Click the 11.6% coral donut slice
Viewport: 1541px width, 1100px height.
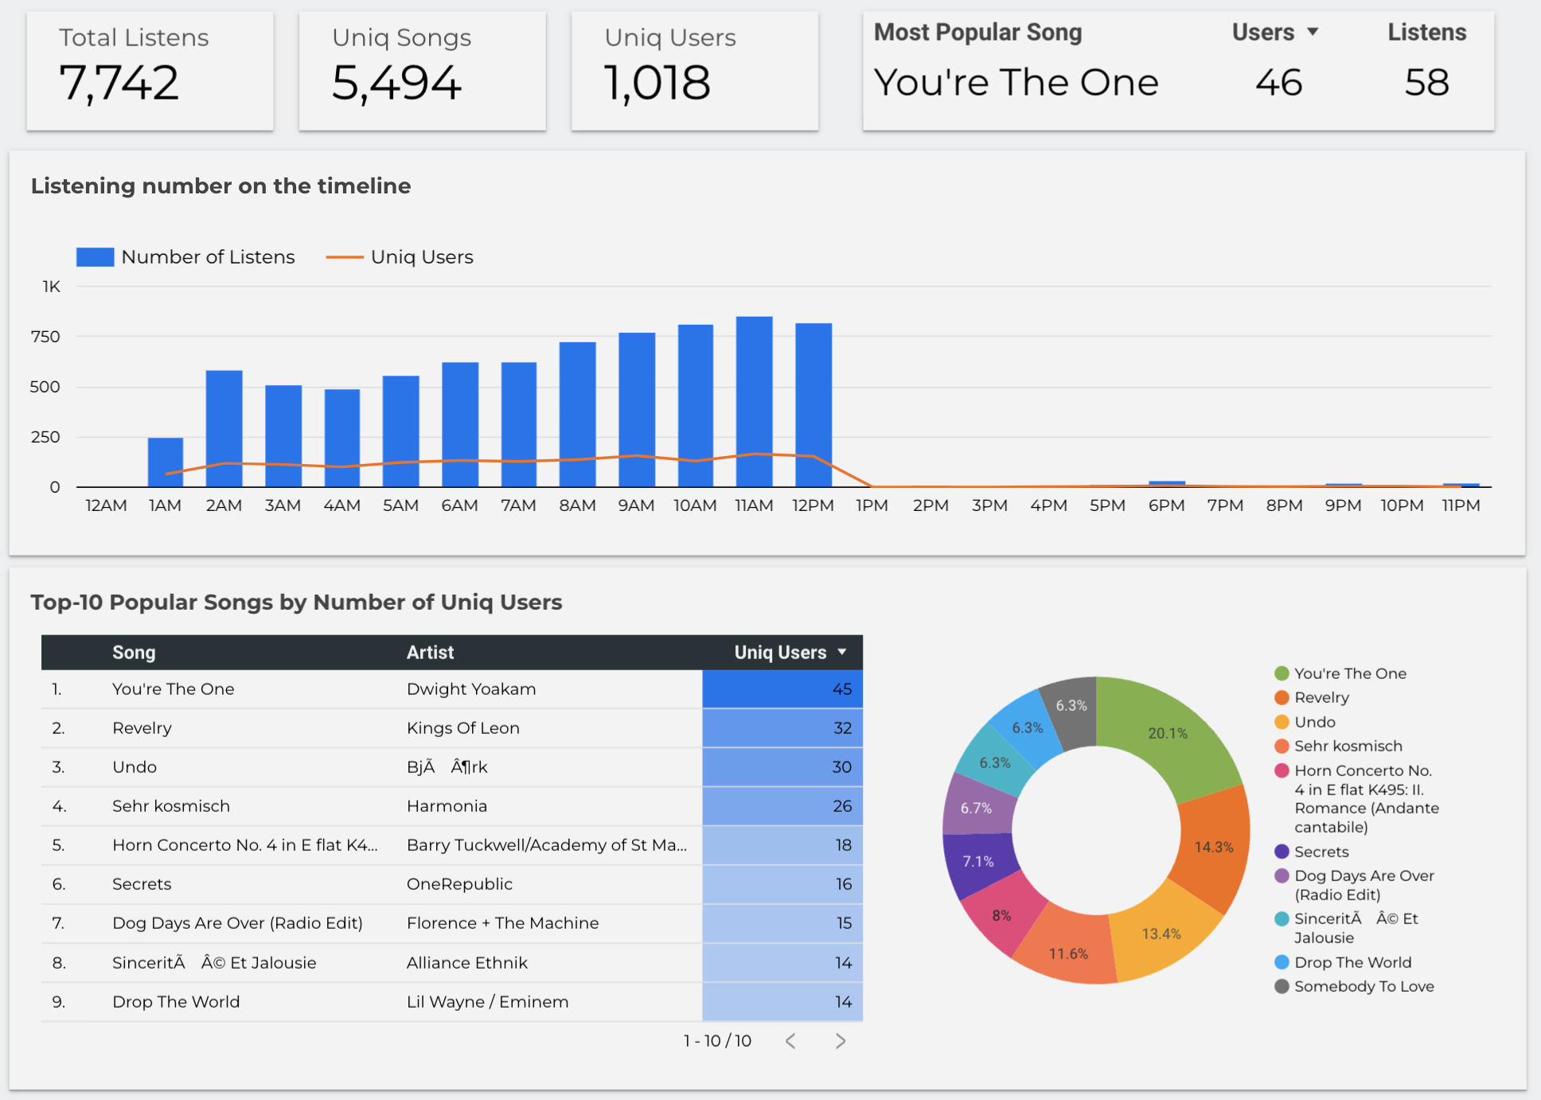coord(1068,953)
